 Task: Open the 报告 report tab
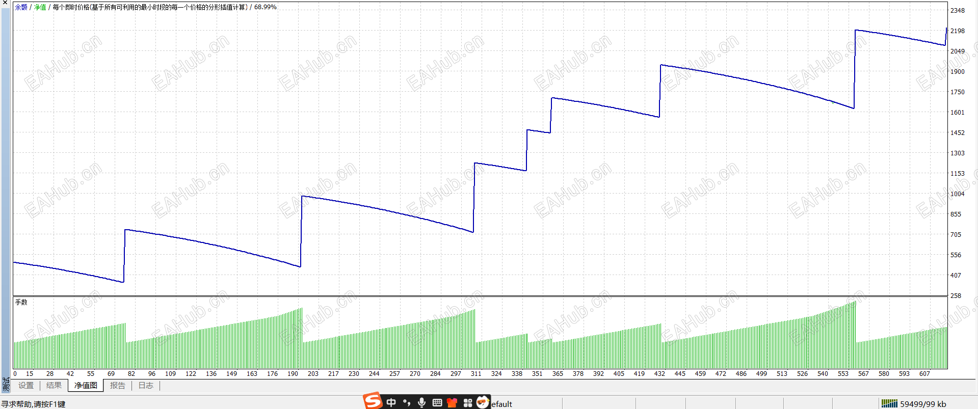118,386
